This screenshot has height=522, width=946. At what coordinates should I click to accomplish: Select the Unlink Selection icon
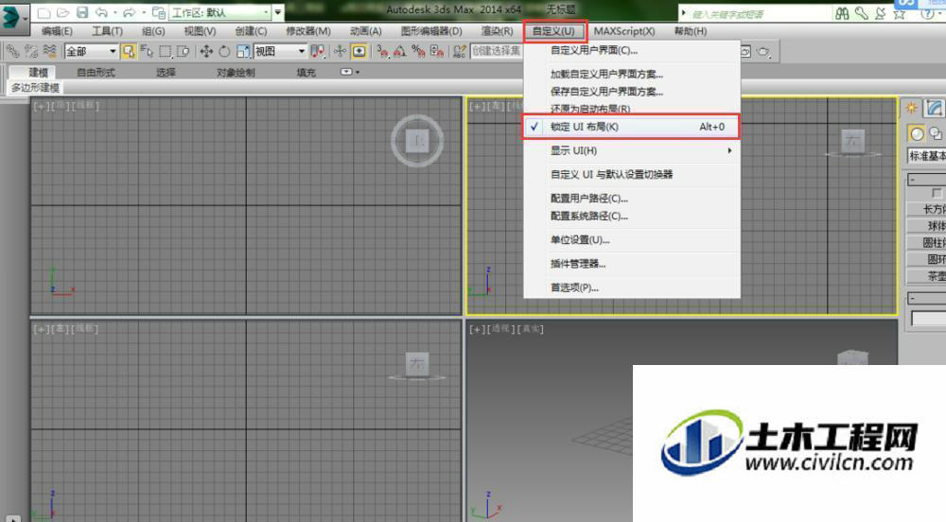click(x=31, y=52)
